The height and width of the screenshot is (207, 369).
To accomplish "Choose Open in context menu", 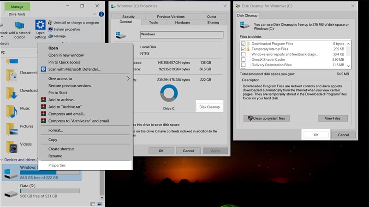I will pyautogui.click(x=85, y=48).
